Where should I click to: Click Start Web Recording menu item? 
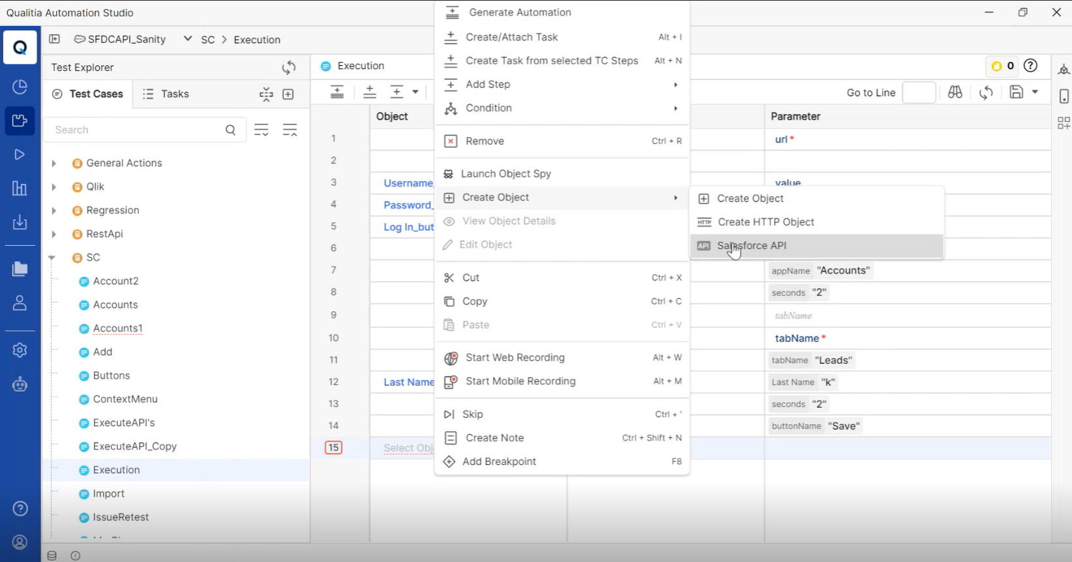(x=514, y=358)
